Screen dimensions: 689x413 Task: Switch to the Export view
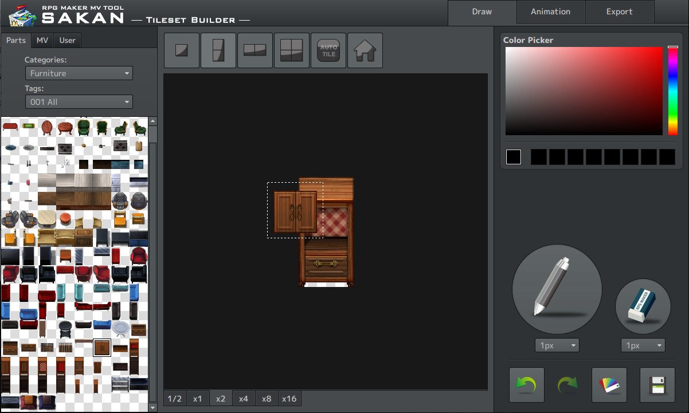point(620,11)
